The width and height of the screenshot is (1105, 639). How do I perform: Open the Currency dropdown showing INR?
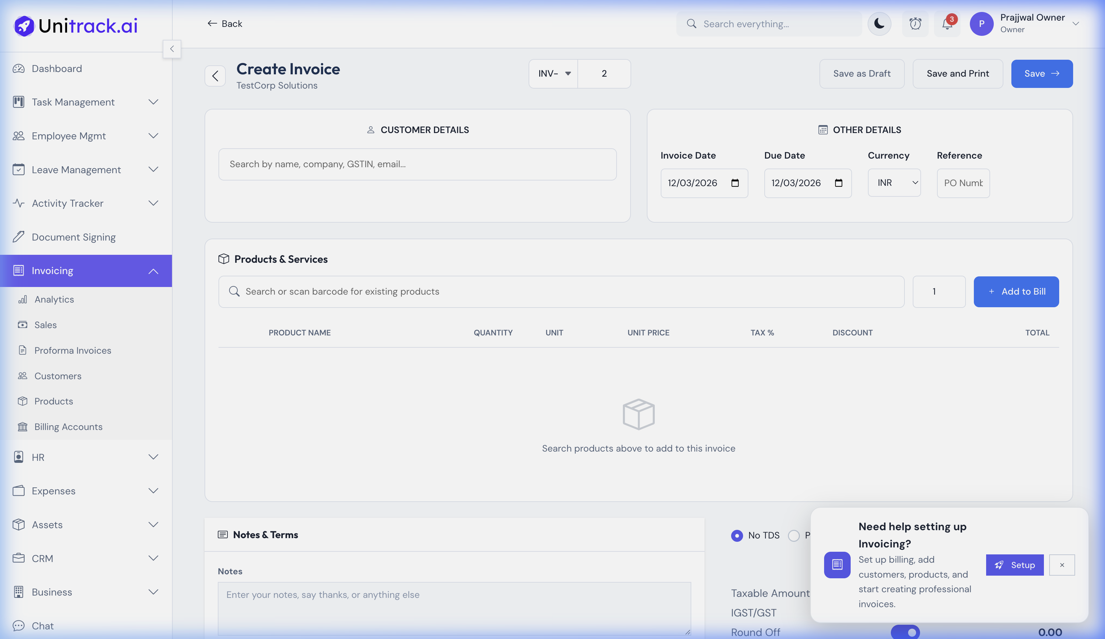(x=894, y=183)
